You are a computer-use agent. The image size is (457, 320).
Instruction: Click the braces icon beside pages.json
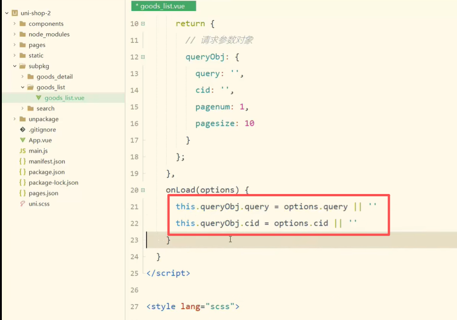[22, 193]
